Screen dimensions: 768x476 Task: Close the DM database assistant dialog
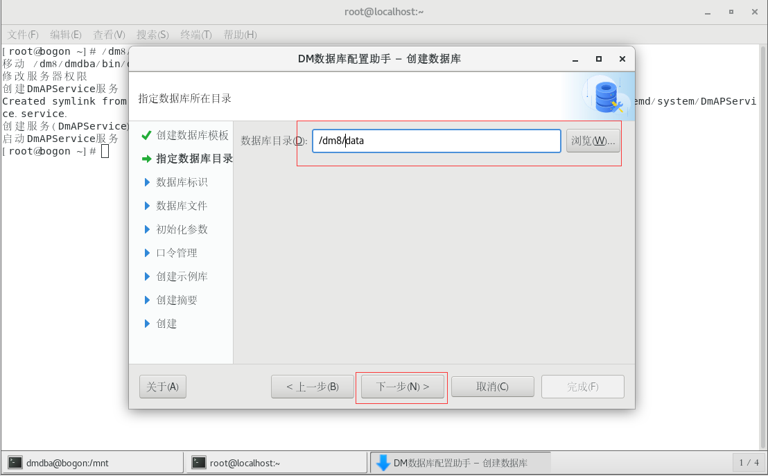pyautogui.click(x=622, y=59)
